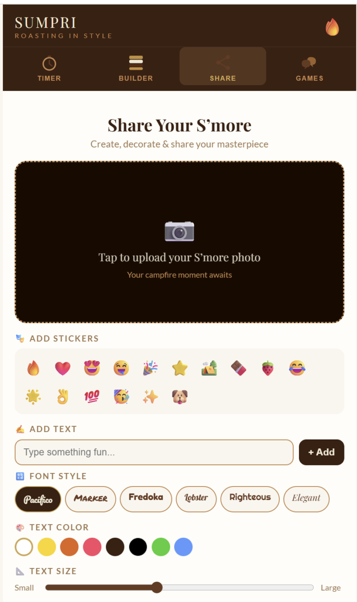
Task: Go to the Games tab
Action: click(x=309, y=68)
